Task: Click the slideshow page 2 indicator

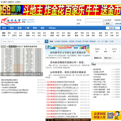Action: [x=4, y=46]
